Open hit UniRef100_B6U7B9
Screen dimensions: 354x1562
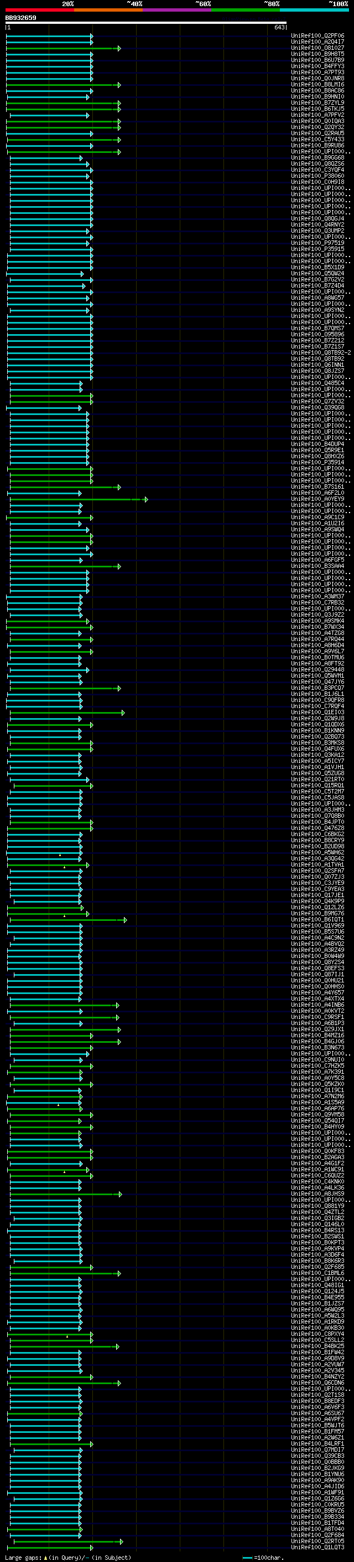pyautogui.click(x=317, y=60)
